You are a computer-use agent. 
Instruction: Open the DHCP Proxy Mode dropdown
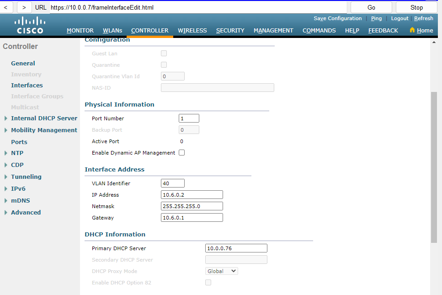tap(222, 271)
